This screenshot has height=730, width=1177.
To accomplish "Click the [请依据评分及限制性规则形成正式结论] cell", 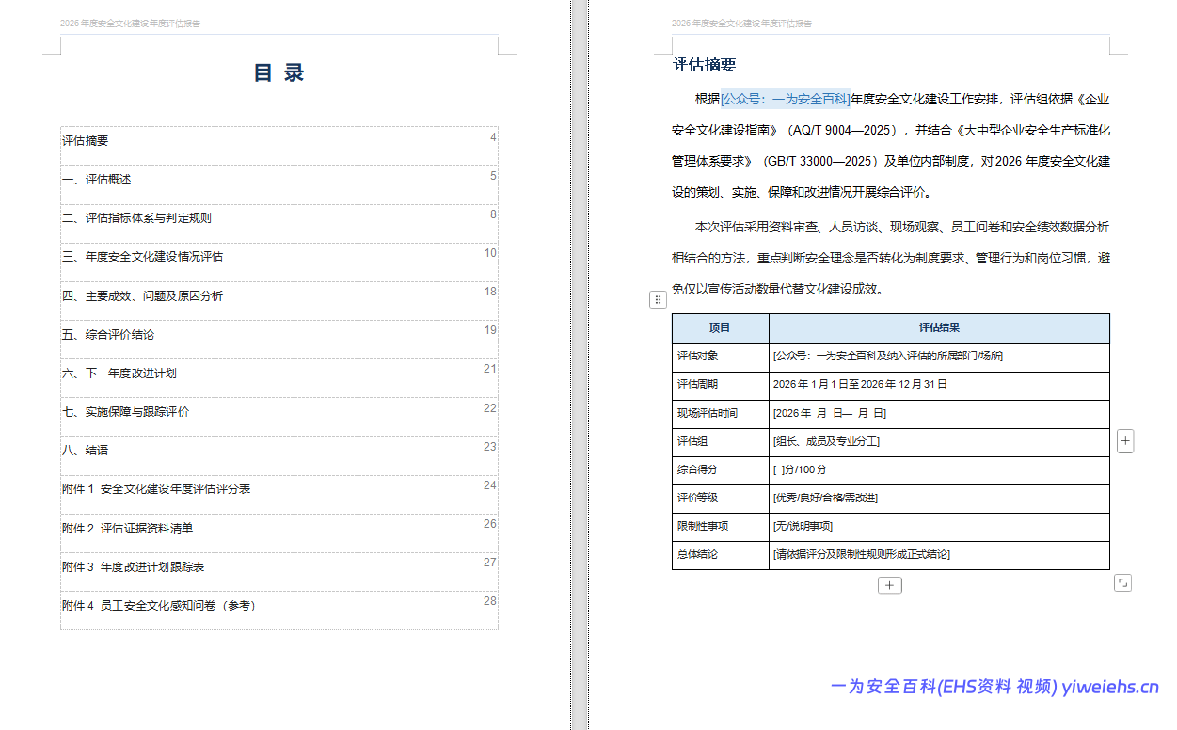I will (939, 554).
